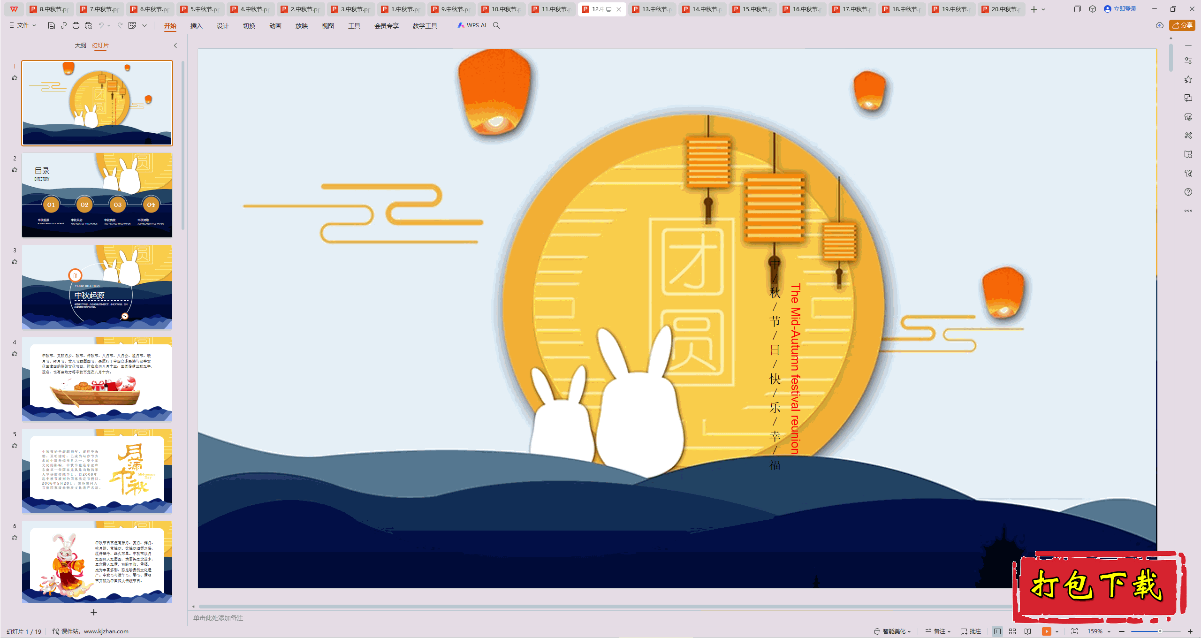Open WPS AI assistant
The image size is (1201, 638).
472,25
